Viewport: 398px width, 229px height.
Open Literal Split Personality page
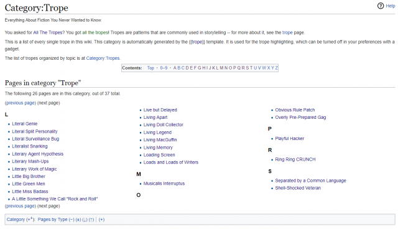point(35,131)
